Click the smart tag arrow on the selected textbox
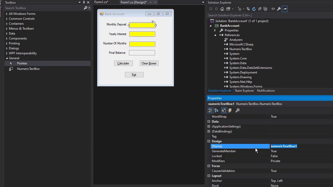This screenshot has width=333, height=187. (x=153, y=22)
